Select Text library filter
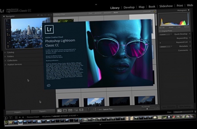 (x=90, y=13)
